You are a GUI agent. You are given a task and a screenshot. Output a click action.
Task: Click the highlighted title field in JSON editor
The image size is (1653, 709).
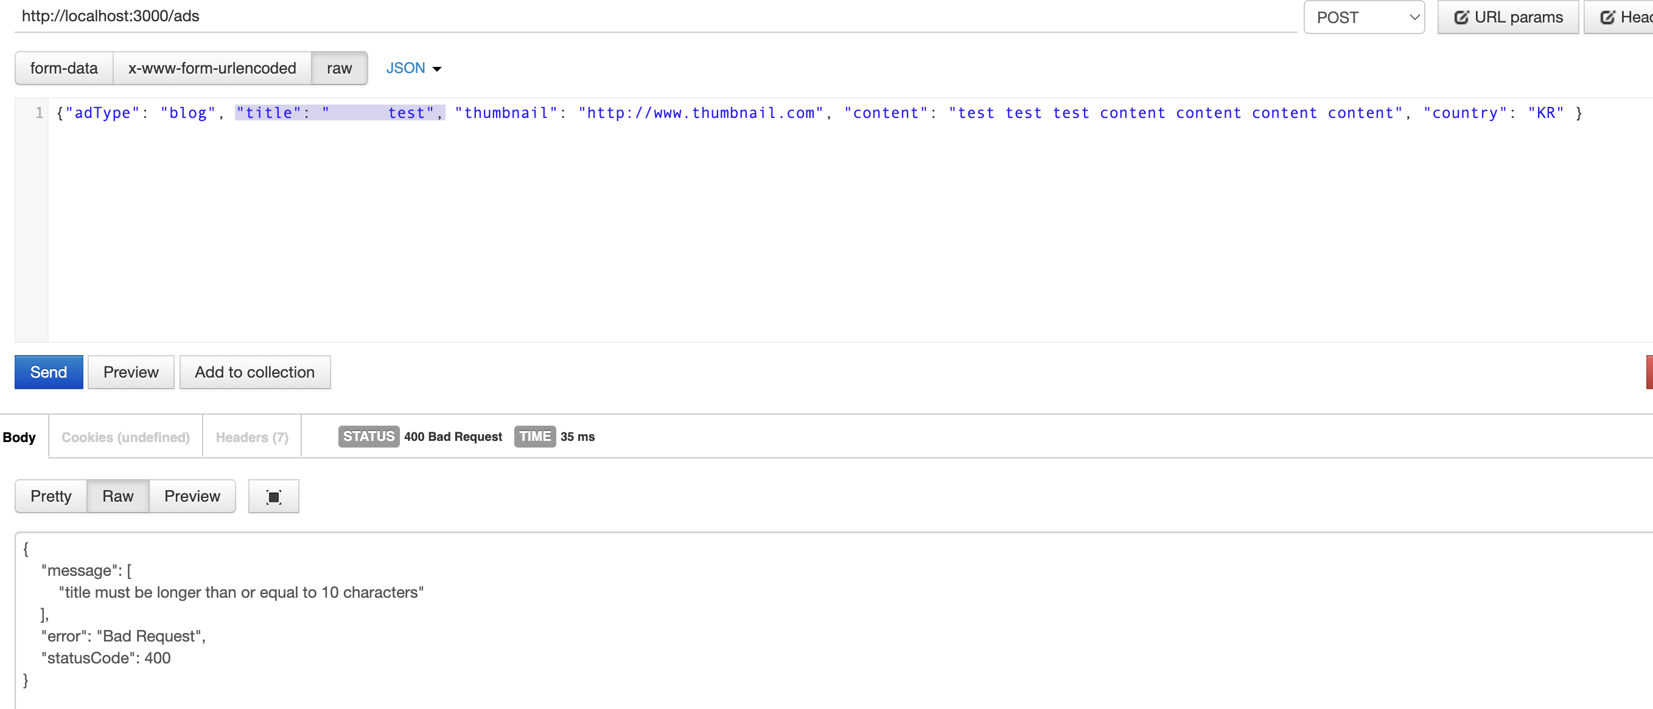pyautogui.click(x=339, y=114)
